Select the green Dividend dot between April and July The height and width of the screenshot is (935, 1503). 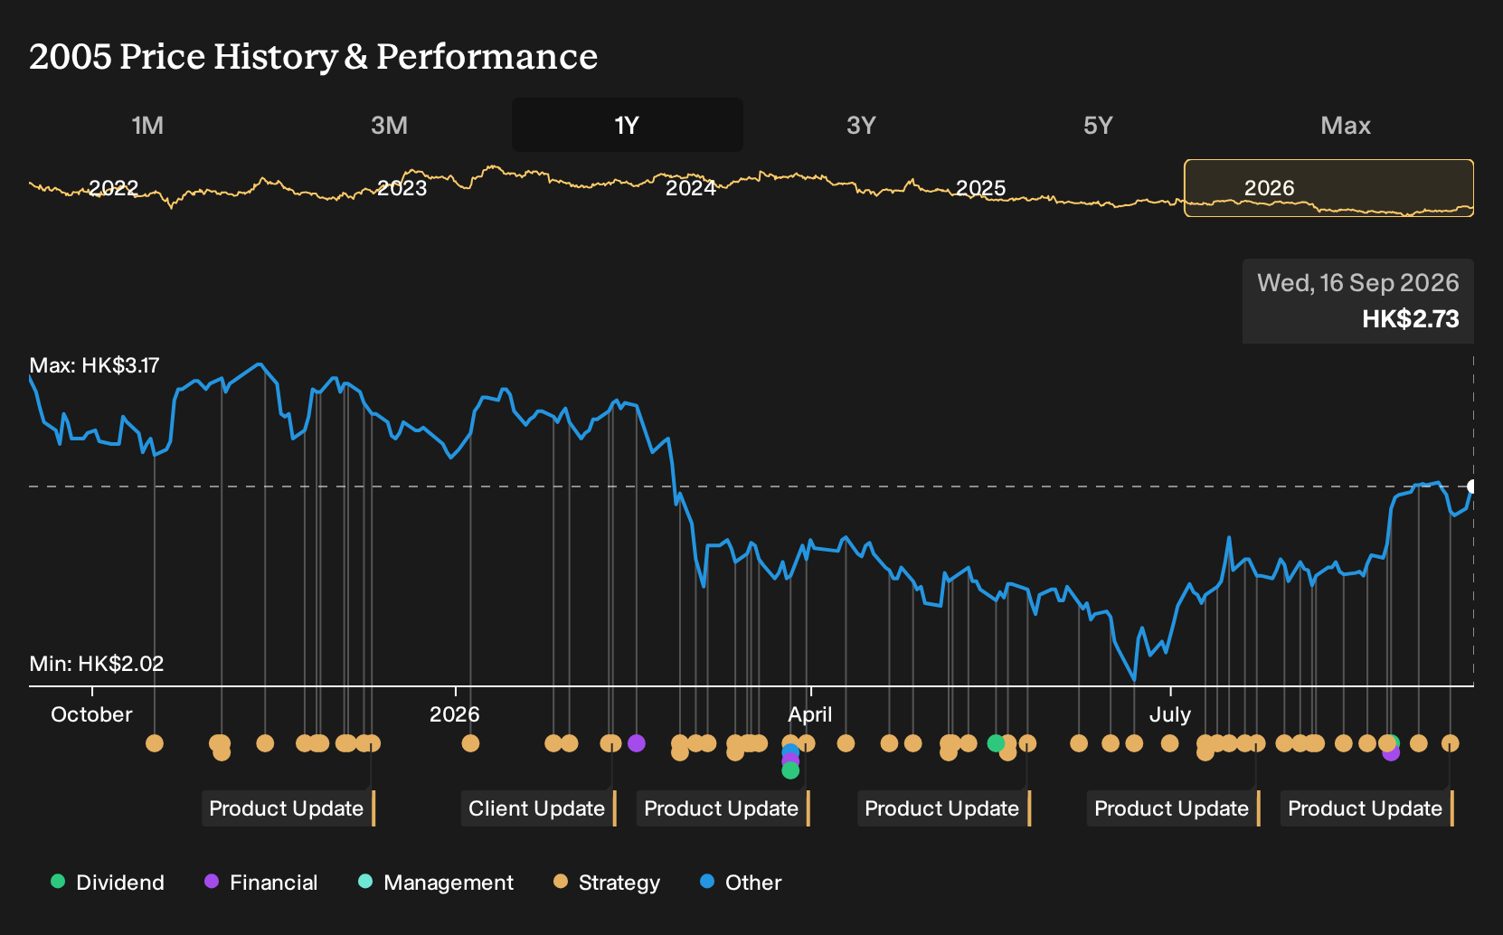[996, 743]
